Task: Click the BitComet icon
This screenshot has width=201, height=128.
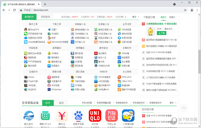Action: [x=49, y=42]
